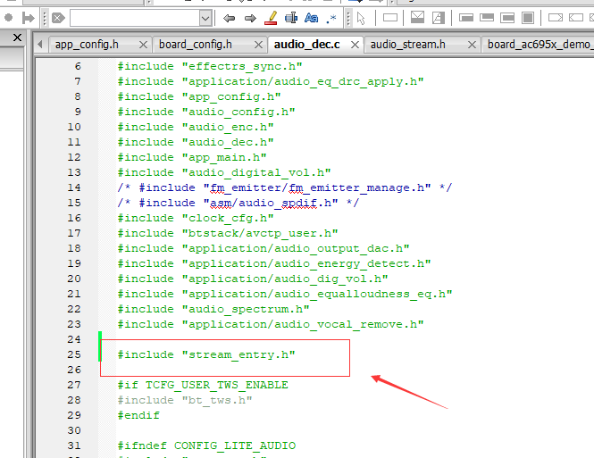Switch to the board_config.h tab
The height and width of the screenshot is (458, 594).
(x=196, y=45)
